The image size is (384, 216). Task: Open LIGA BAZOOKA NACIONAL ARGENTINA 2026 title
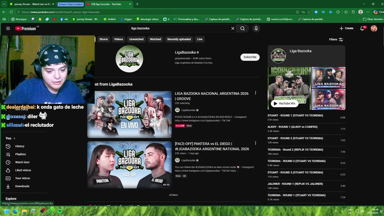(x=211, y=96)
